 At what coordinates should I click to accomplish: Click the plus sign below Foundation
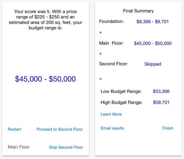(x=100, y=32)
